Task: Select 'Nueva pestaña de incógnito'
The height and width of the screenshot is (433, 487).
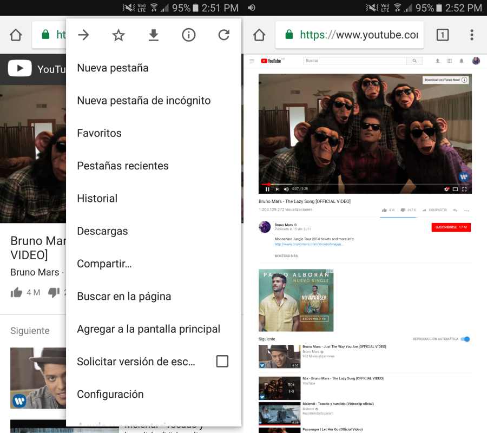Action: point(154,101)
